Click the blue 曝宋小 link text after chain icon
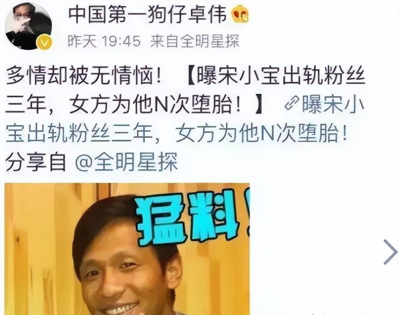Image resolution: width=399 pixels, height=315 pixels. (x=333, y=104)
